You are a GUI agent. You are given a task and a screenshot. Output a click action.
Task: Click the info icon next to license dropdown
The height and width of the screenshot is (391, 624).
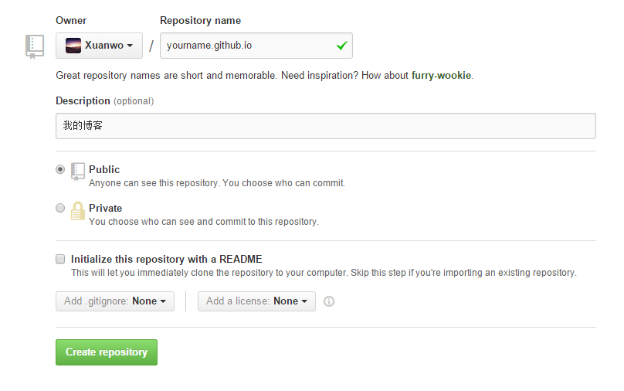click(x=329, y=301)
